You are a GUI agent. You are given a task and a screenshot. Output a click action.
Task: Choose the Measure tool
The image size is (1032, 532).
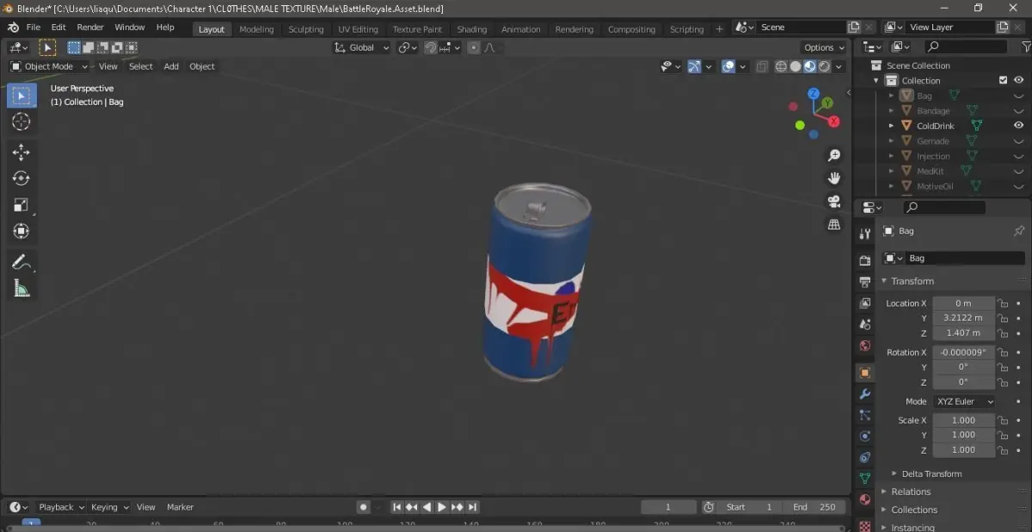click(x=21, y=289)
